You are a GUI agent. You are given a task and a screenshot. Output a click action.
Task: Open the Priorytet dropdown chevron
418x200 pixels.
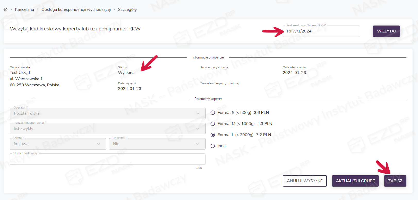click(x=198, y=144)
